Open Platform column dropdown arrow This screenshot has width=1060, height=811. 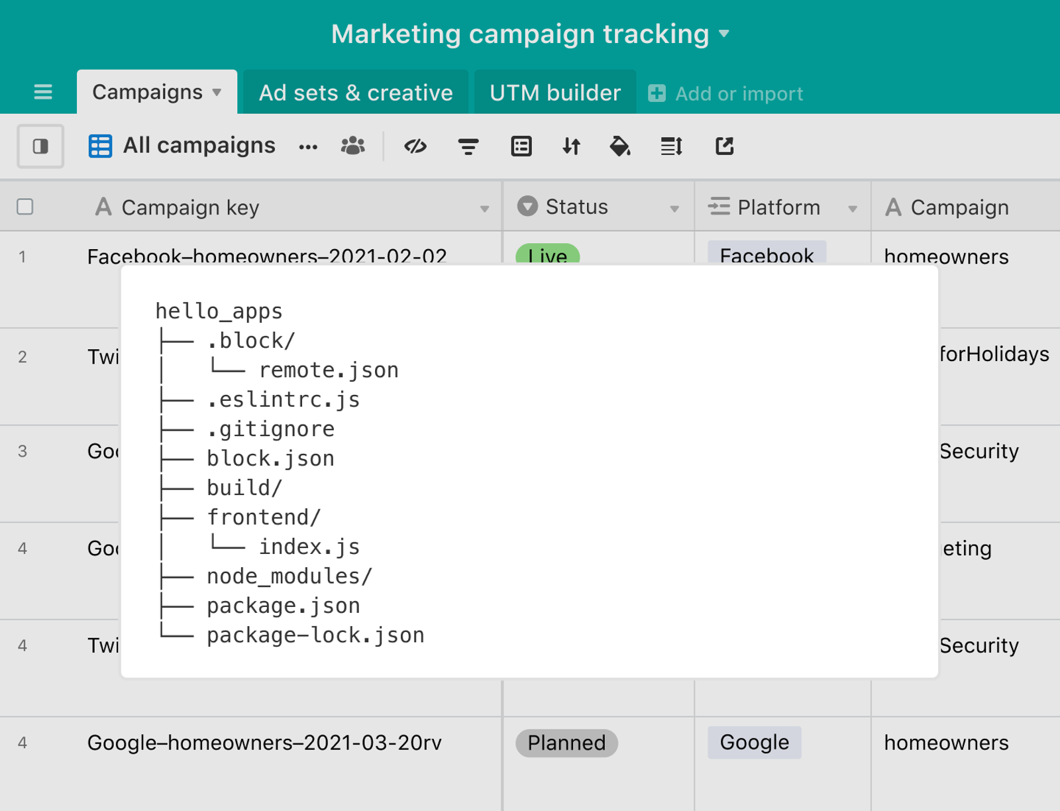click(x=853, y=209)
